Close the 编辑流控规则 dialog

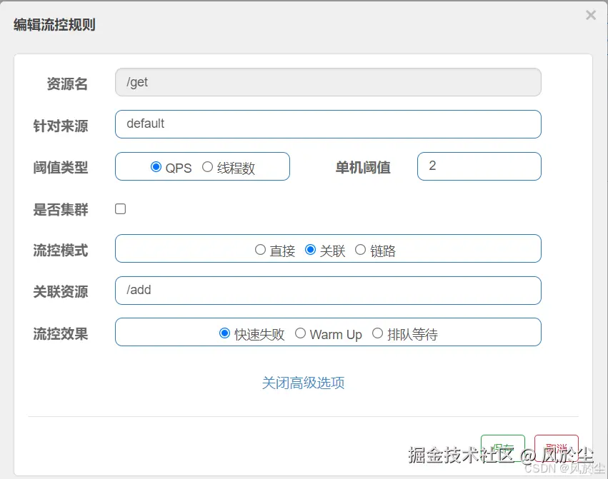[x=591, y=15]
